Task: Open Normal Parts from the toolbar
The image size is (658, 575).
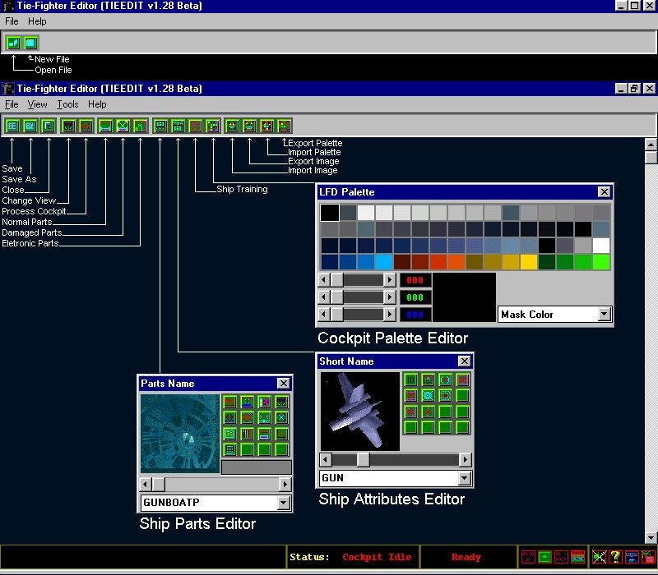Action: (x=105, y=126)
